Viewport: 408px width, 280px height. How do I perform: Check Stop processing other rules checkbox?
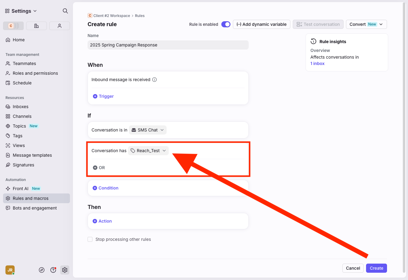90,239
